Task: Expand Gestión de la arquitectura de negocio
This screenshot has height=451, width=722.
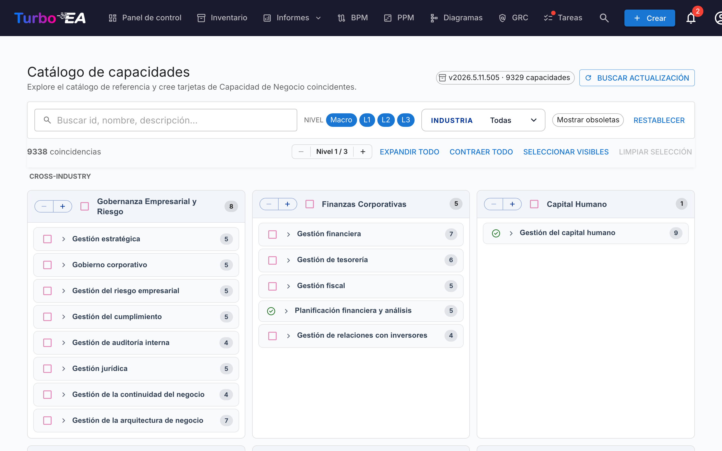Action: click(63, 421)
